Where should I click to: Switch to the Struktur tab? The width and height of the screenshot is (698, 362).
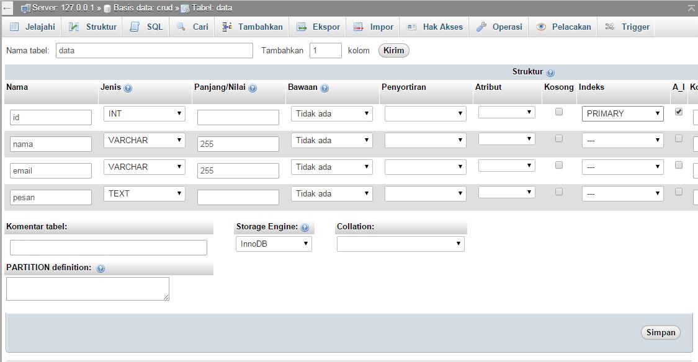92,27
